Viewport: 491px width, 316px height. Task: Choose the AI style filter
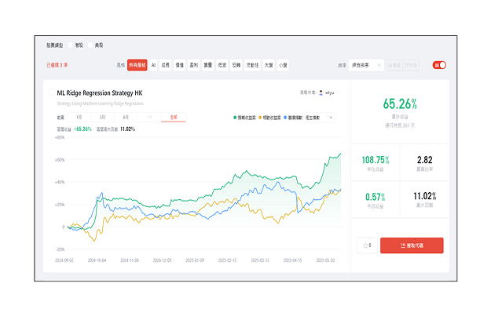click(x=154, y=65)
